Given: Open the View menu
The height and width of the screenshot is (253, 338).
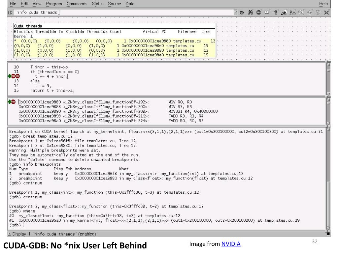Looking at the screenshot, I should [37, 4].
